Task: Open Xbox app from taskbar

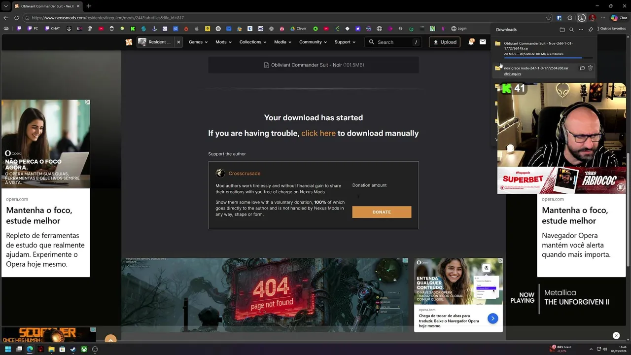Action: (84, 349)
